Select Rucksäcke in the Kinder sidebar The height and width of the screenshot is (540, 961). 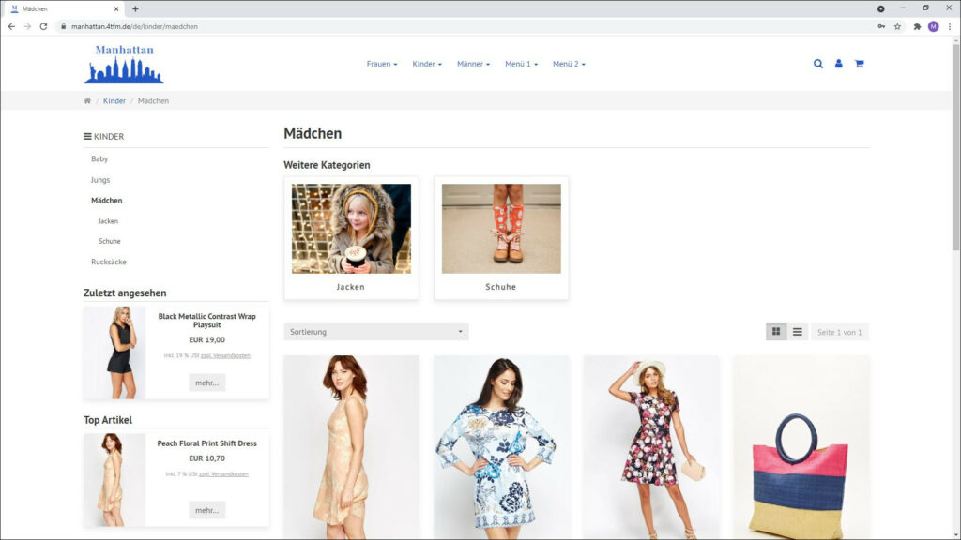[x=109, y=262]
